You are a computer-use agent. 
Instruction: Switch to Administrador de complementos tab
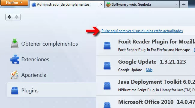point(67,4)
